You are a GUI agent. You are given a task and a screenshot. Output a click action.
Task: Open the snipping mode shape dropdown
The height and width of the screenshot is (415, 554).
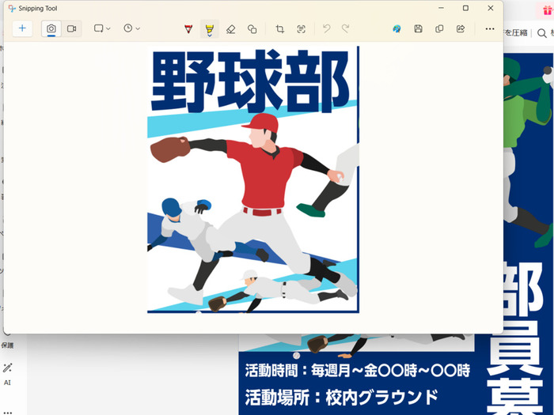pyautogui.click(x=102, y=28)
